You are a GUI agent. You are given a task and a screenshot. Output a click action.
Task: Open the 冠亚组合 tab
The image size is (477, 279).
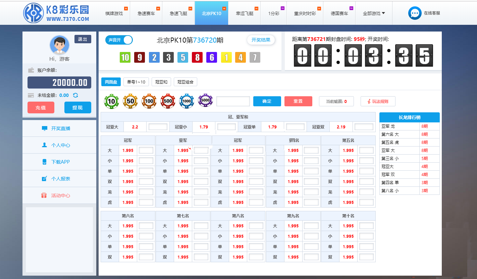(x=185, y=82)
